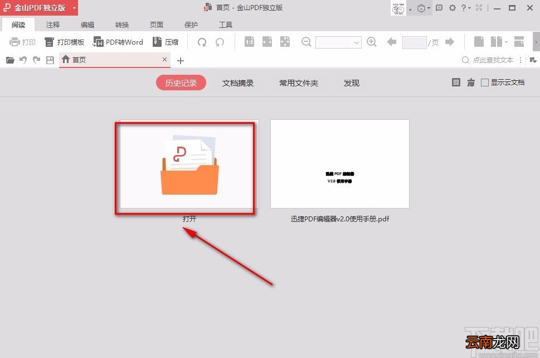Image resolution: width=540 pixels, height=358 pixels.
Task: Close the 首页 tab
Action: click(164, 60)
